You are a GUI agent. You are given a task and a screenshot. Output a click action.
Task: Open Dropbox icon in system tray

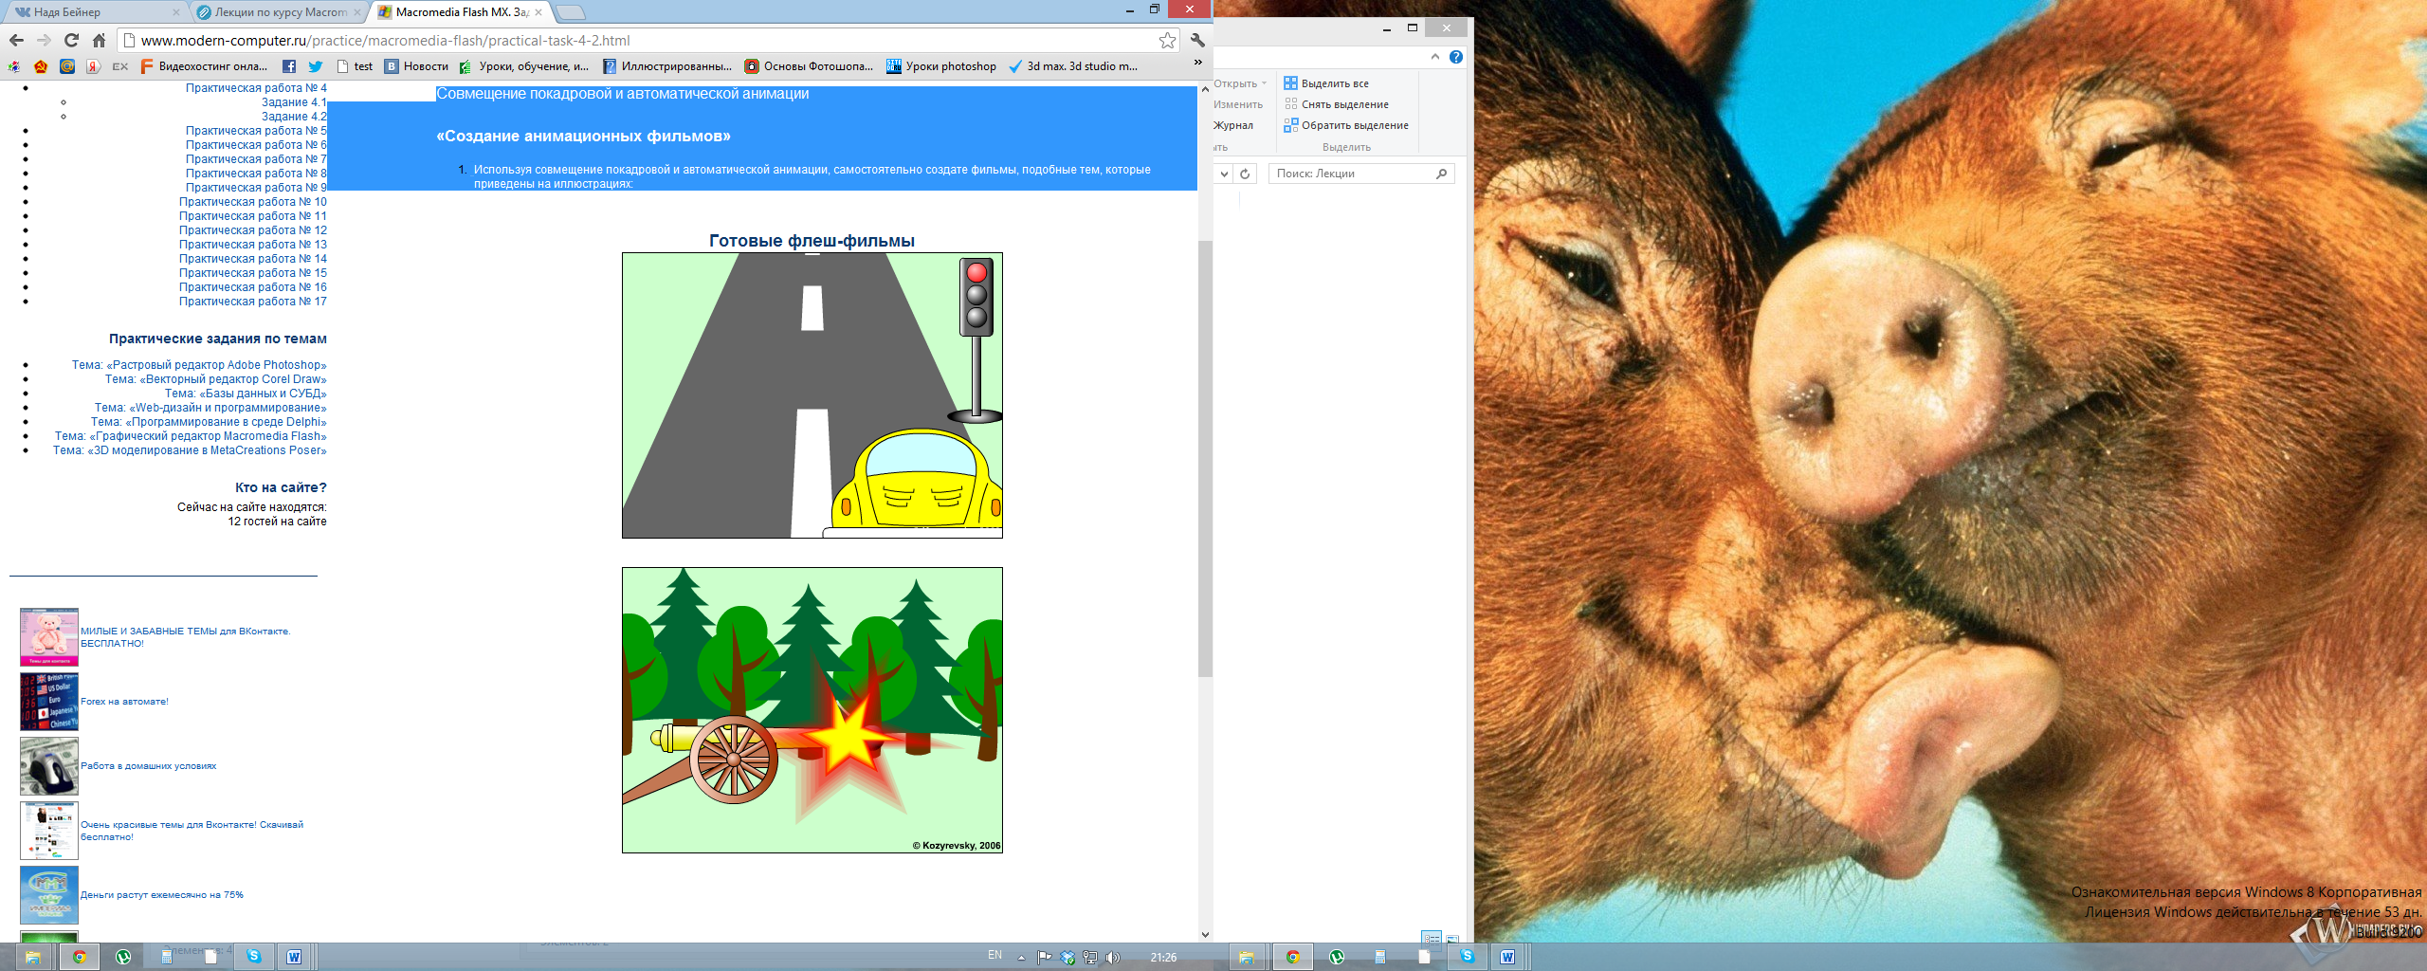pyautogui.click(x=1068, y=957)
